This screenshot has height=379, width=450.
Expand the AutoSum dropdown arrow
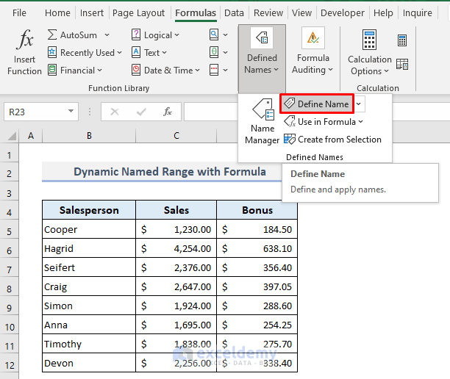107,35
